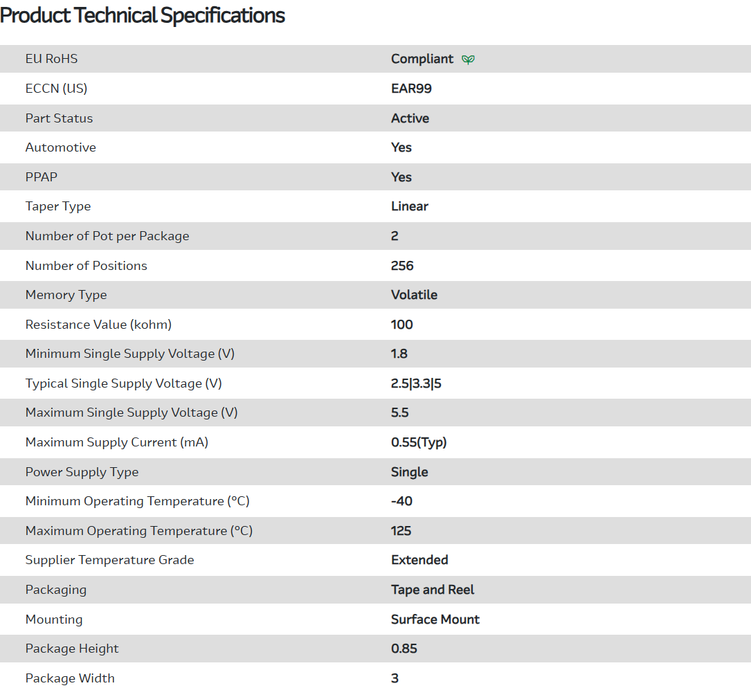Click the Package Height label
This screenshot has height=688, width=751.
(x=72, y=649)
